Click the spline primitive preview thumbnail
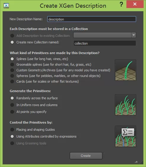 pos(126,70)
